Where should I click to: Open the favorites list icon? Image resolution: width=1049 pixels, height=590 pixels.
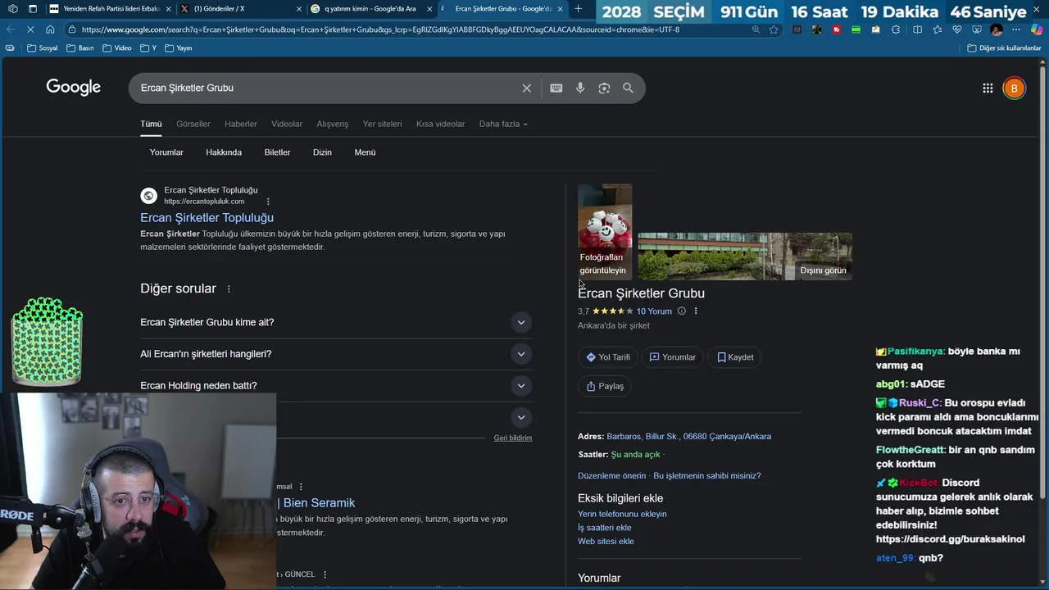[x=937, y=29]
